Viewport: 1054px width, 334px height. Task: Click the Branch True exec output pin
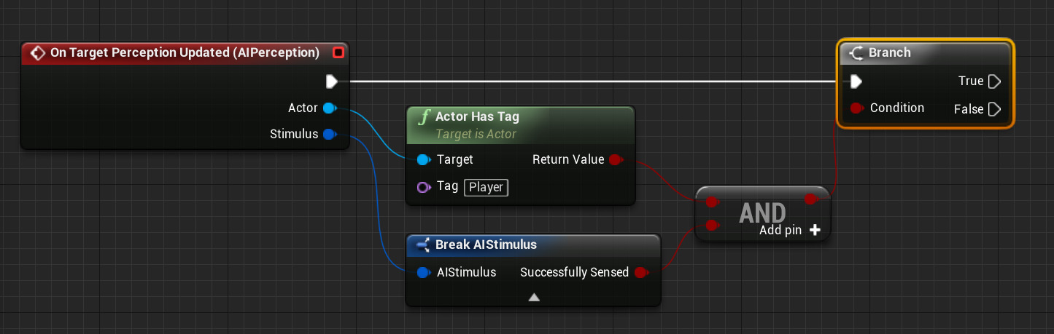(x=994, y=81)
